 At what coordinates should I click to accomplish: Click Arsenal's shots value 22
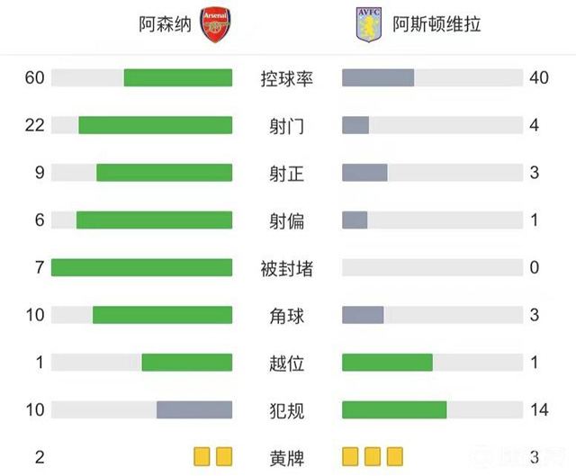coord(35,125)
